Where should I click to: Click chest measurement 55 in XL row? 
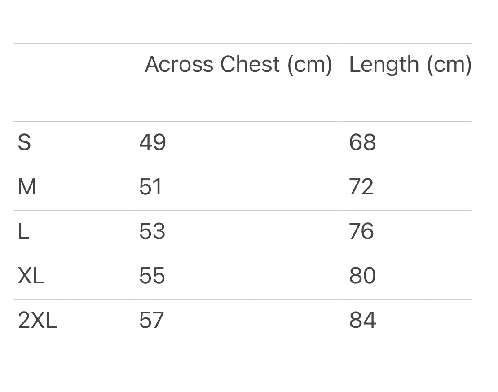[x=152, y=276]
